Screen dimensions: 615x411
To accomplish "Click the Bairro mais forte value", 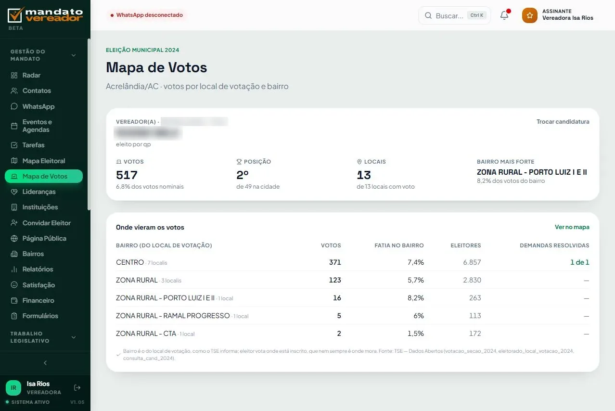I will pos(532,172).
